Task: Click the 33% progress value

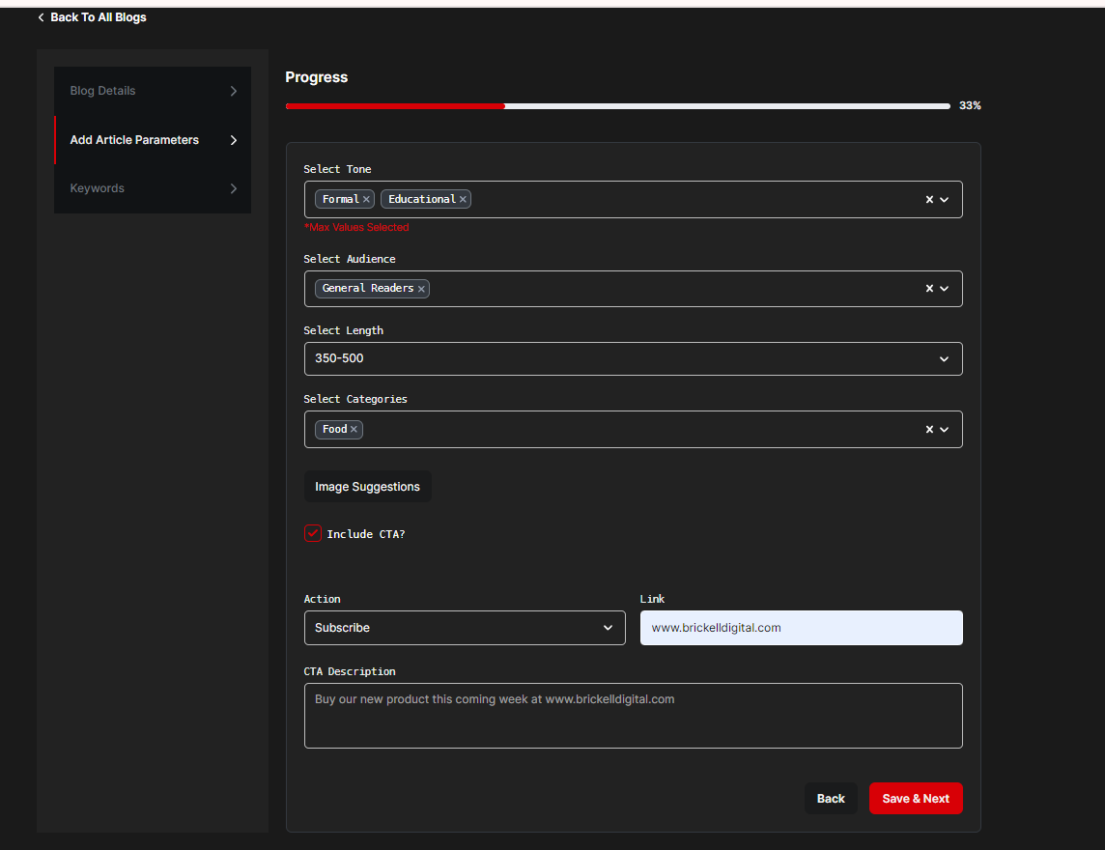Action: 970,105
